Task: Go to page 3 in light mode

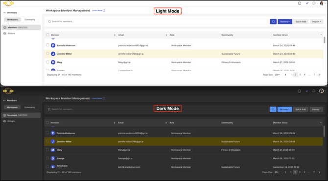Action: coord(300,75)
